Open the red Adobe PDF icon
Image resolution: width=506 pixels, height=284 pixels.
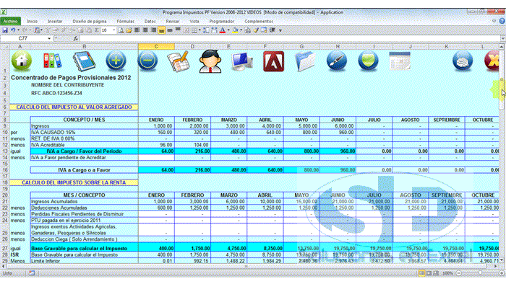(274, 61)
